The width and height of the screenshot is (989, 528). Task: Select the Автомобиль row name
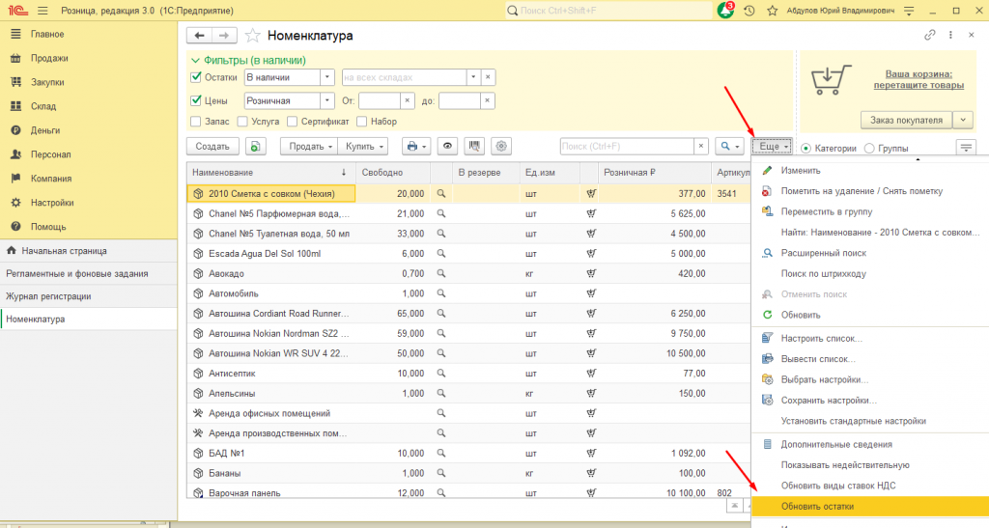click(x=234, y=293)
